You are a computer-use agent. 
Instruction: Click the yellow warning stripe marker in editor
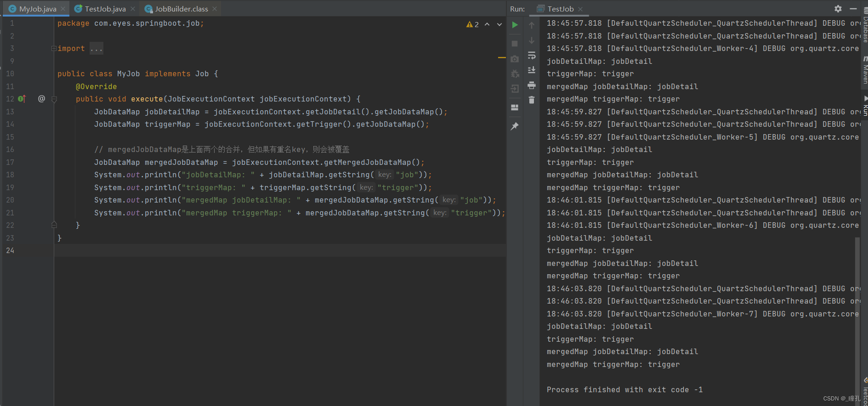pyautogui.click(x=502, y=57)
